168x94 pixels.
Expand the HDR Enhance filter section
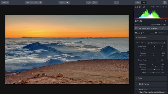pos(151,84)
